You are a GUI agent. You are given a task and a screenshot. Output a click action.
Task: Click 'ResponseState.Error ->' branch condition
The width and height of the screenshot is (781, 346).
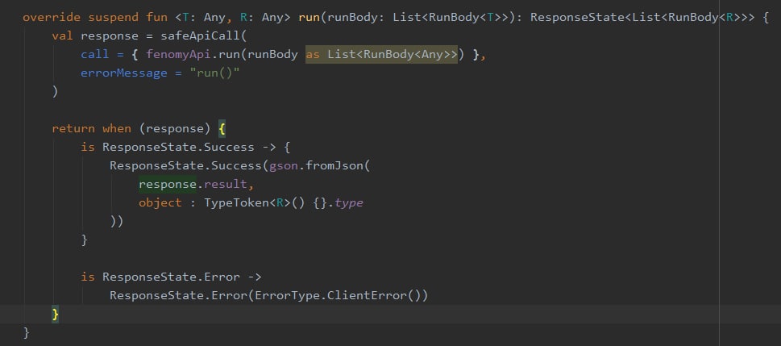(x=182, y=277)
